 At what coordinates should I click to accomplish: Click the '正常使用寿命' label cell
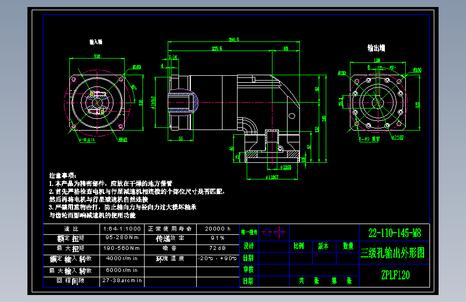pos(170,228)
